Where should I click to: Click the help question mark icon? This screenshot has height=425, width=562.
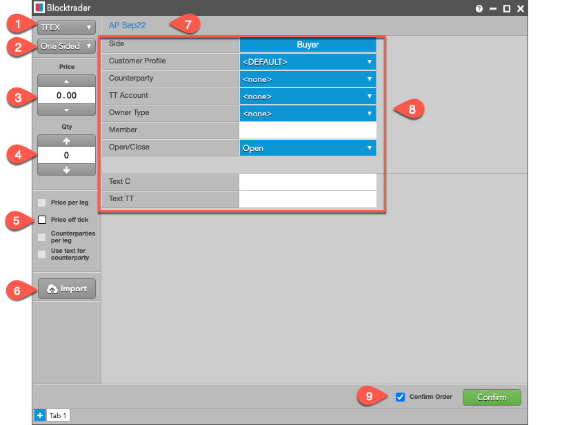(x=479, y=8)
